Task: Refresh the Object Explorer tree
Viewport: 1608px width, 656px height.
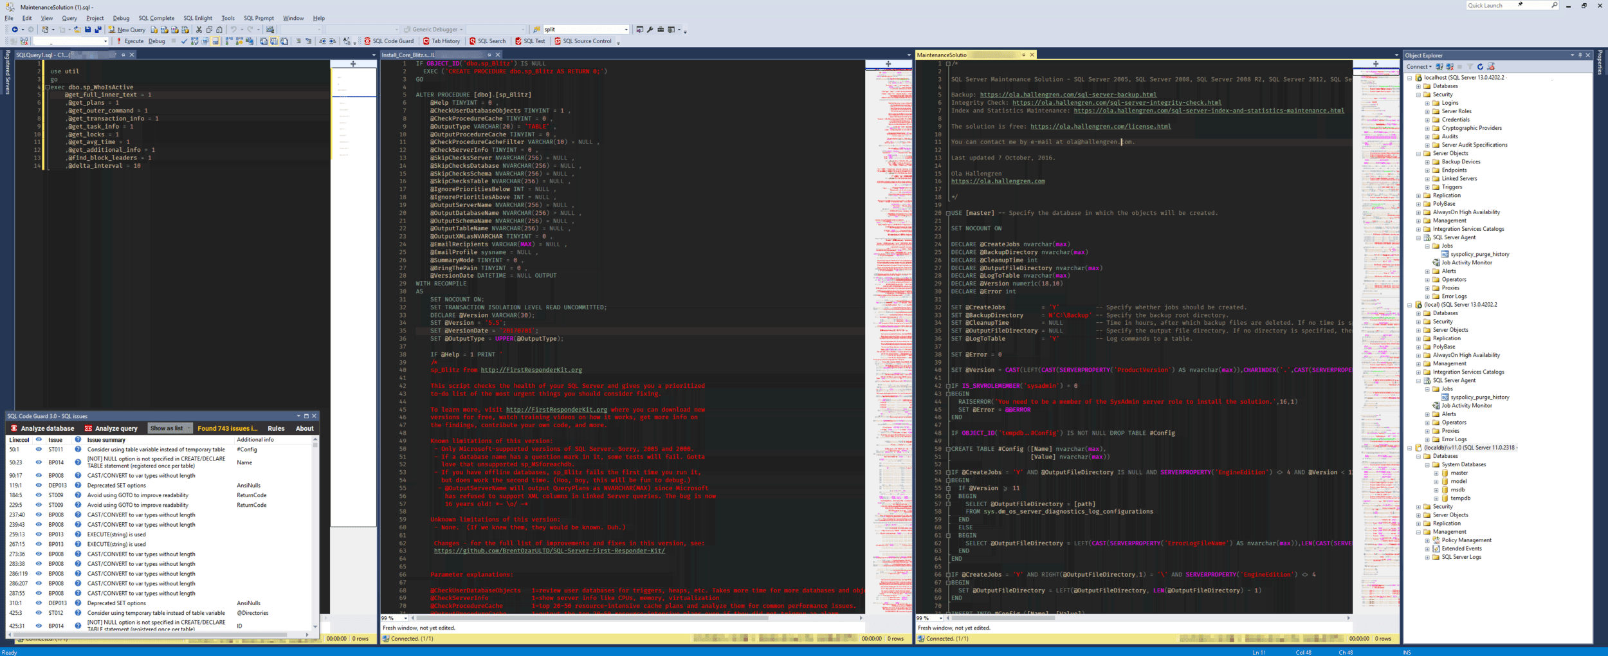Action: pos(1480,67)
